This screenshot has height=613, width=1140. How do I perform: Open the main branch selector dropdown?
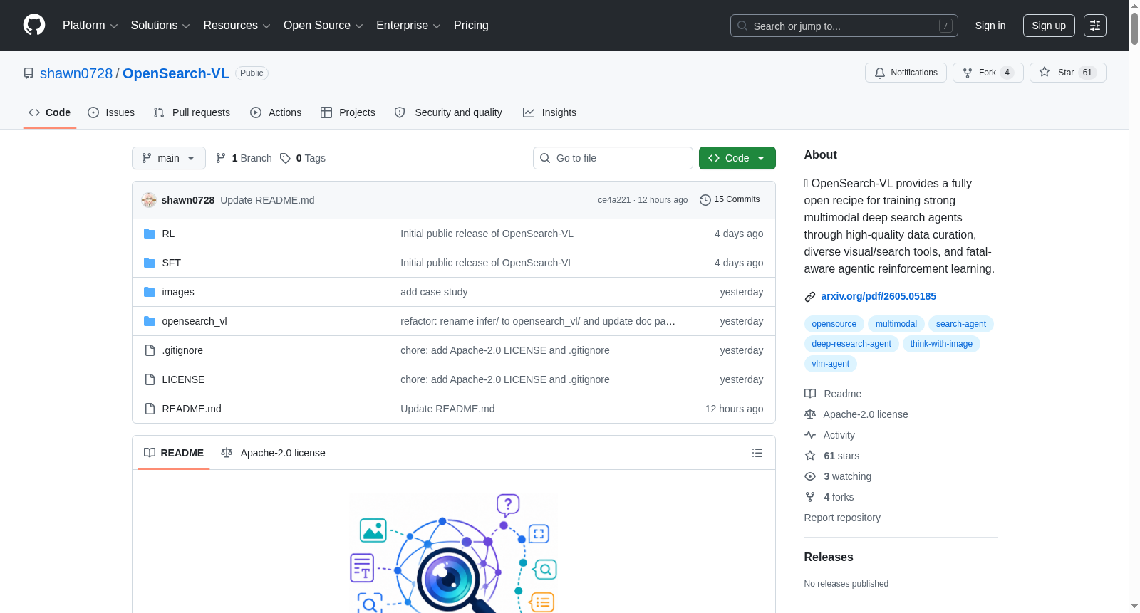coord(169,158)
